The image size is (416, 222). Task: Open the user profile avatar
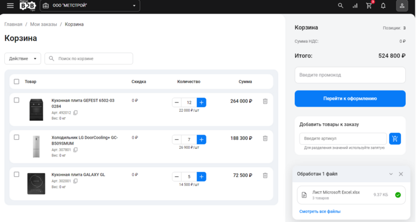click(x=402, y=5)
